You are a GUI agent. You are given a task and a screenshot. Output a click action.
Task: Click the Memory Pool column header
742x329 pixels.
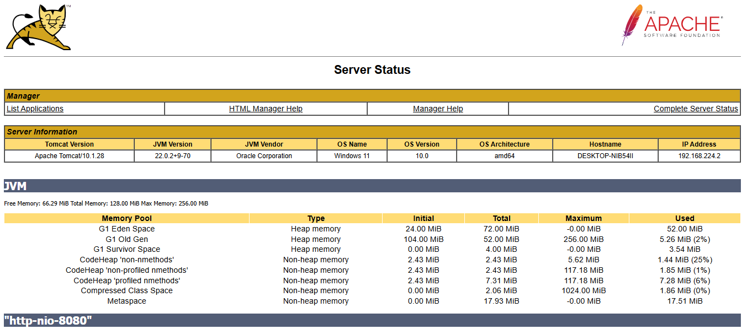point(127,218)
